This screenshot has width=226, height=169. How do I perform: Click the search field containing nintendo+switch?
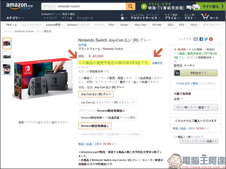(91, 6)
